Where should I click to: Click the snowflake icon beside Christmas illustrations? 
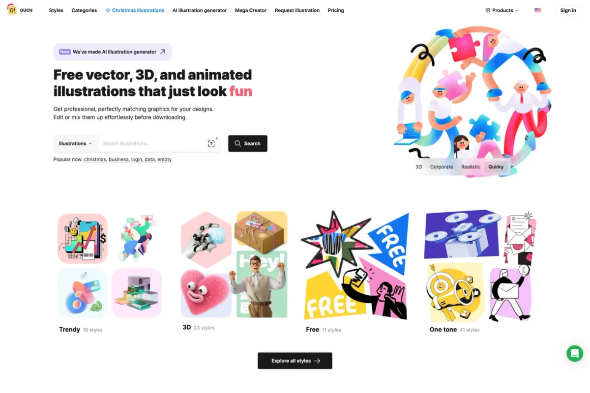tap(108, 10)
